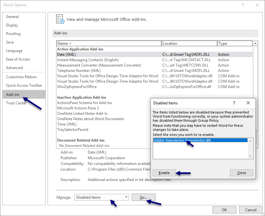Select Language in the sidebar

[x=14, y=51]
